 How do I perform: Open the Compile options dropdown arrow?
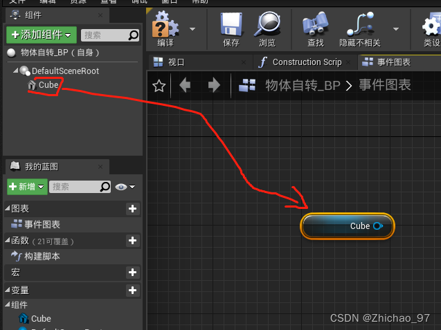[x=192, y=29]
